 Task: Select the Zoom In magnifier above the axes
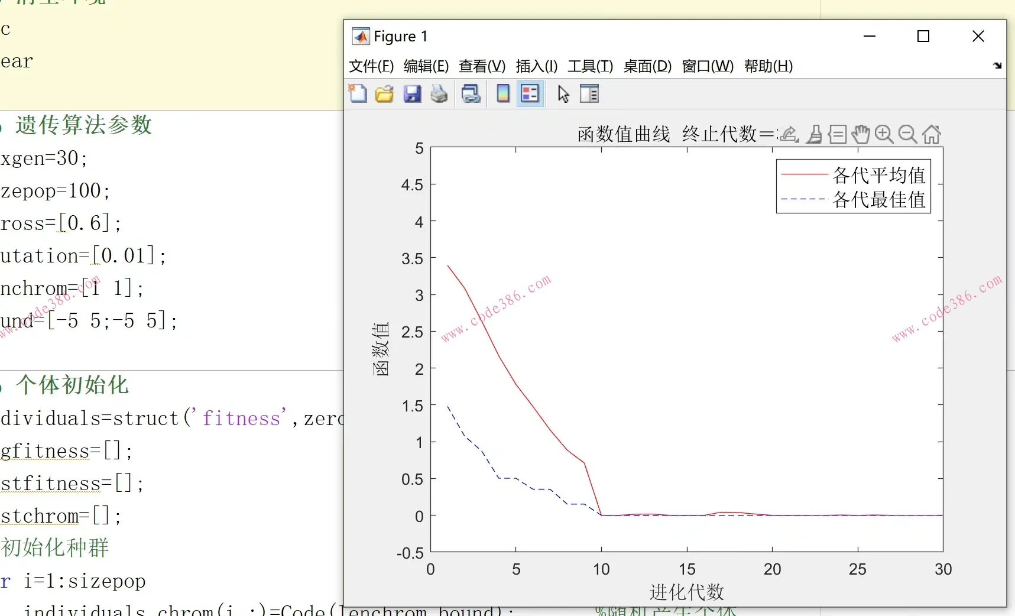point(884,134)
